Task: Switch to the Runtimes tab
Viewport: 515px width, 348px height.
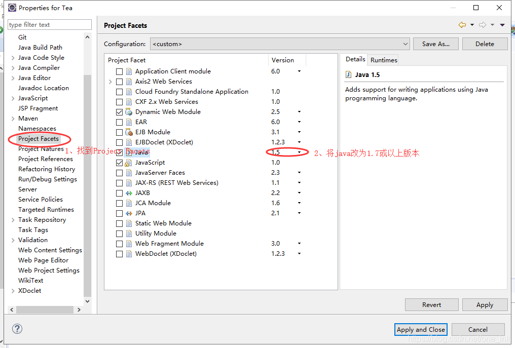Action: [384, 60]
